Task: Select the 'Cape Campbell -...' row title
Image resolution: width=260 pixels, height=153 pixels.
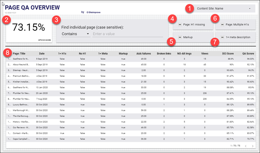Action: [x=21, y=139]
